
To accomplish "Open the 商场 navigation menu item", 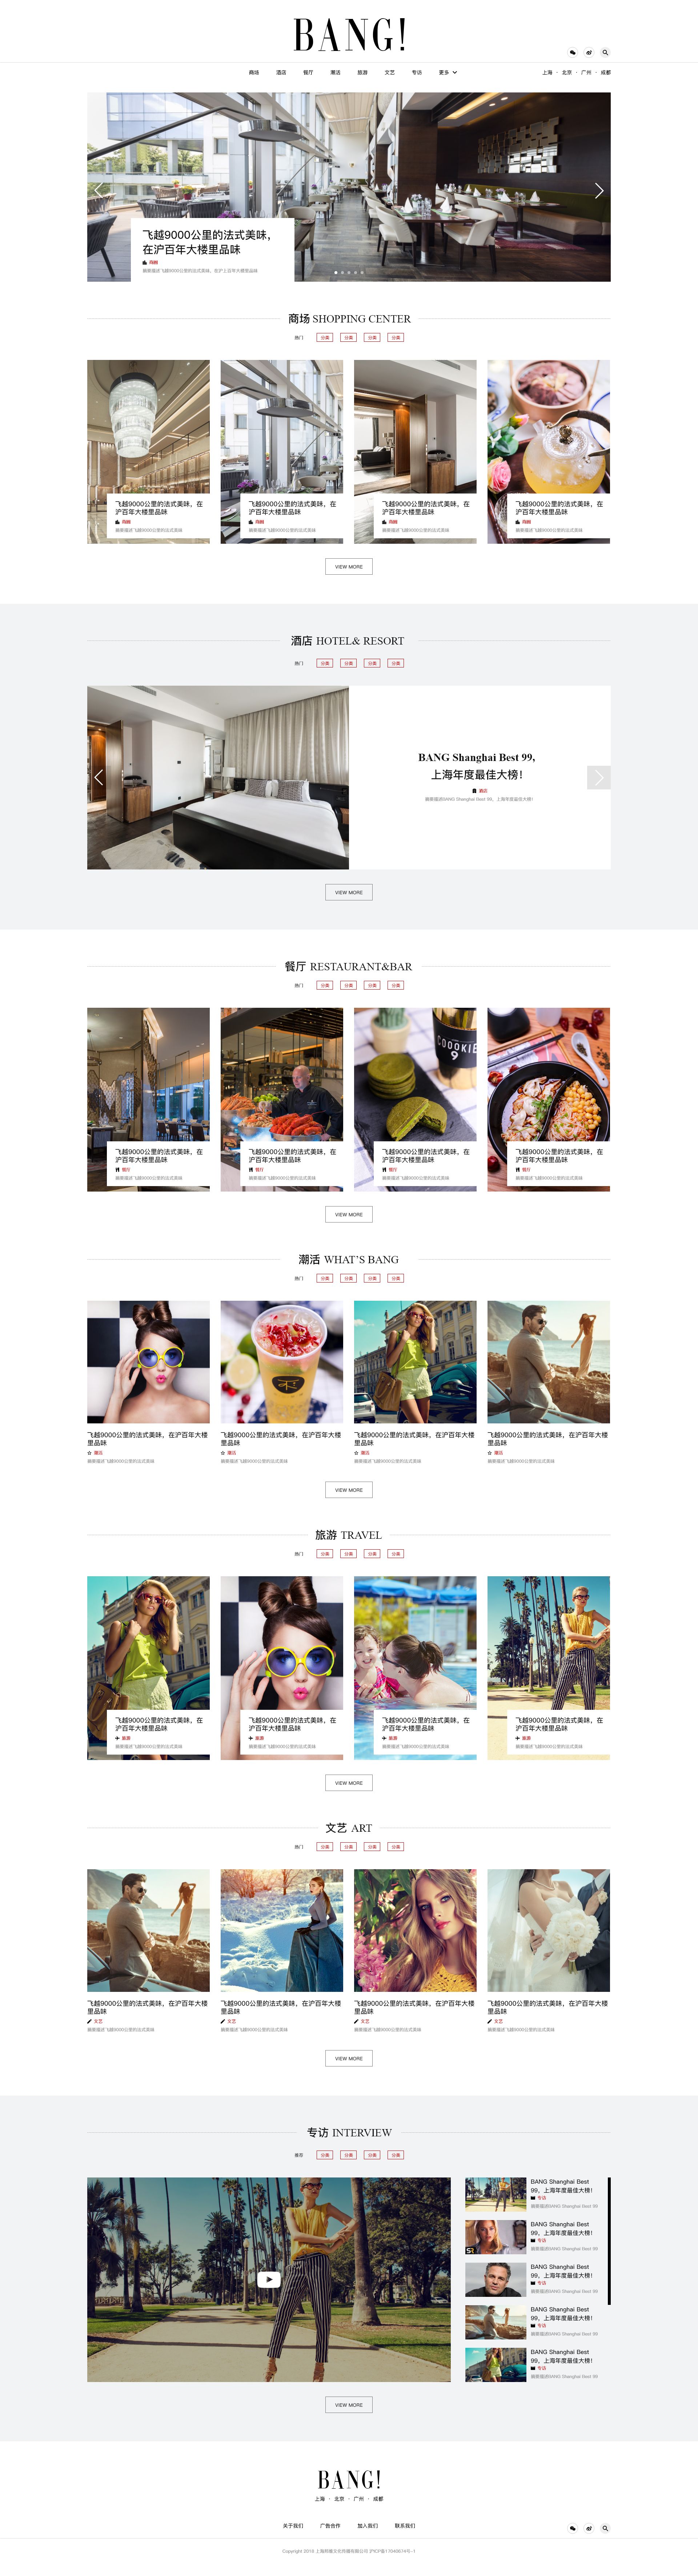I will [254, 72].
